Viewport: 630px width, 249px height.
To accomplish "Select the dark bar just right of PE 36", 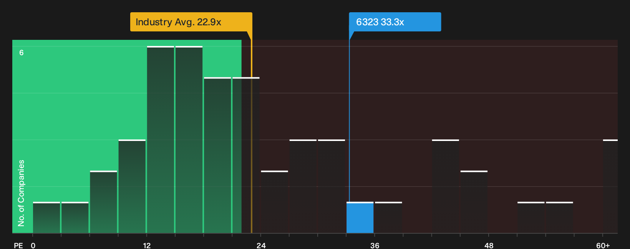I will (x=388, y=218).
